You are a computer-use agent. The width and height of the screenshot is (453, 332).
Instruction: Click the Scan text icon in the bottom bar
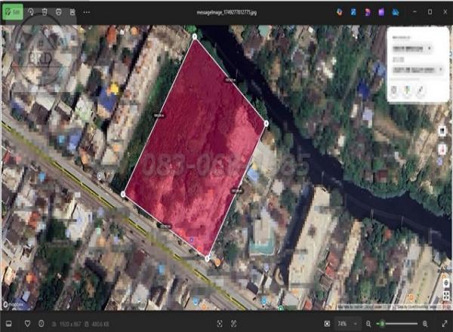[x=219, y=323]
